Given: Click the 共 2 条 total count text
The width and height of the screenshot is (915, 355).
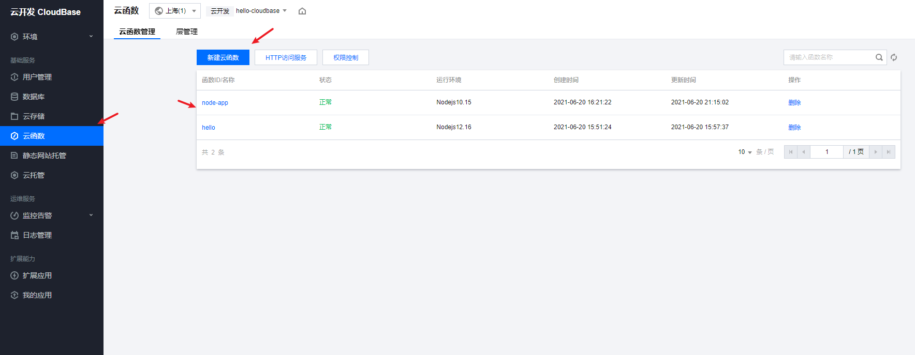Looking at the screenshot, I should [213, 152].
